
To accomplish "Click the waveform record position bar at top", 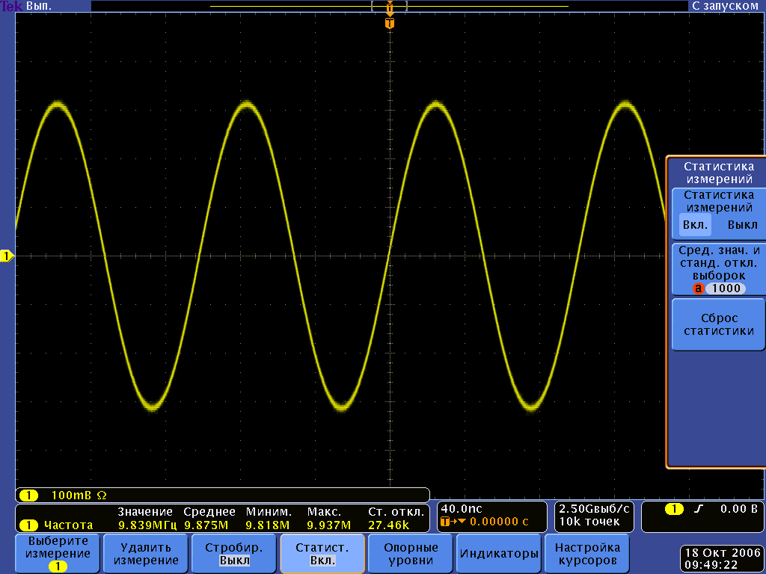I will tap(389, 6).
